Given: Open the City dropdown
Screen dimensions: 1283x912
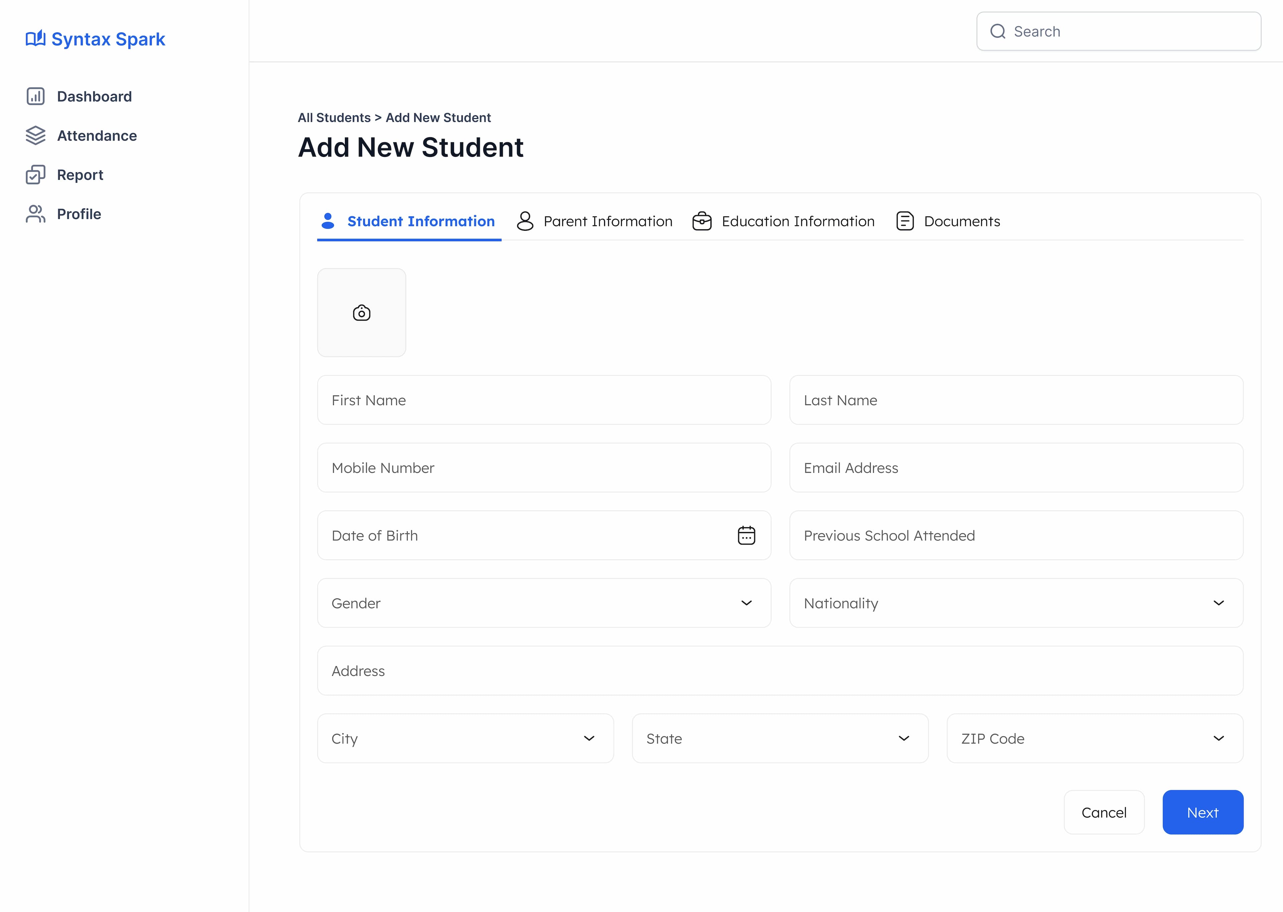Looking at the screenshot, I should pyautogui.click(x=465, y=738).
